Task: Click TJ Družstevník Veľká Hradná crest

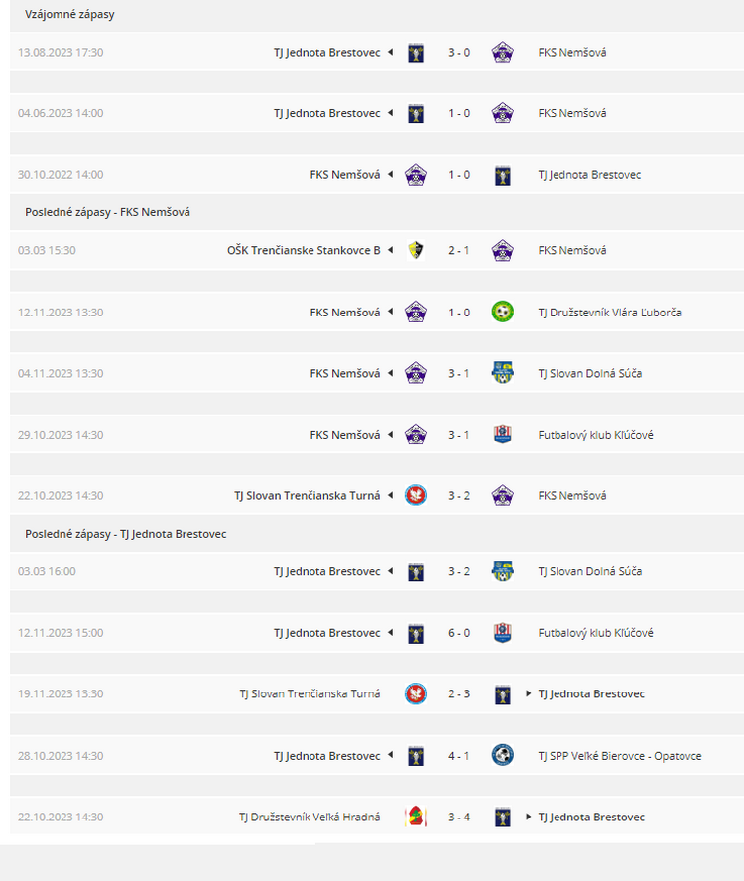Action: click(x=416, y=817)
